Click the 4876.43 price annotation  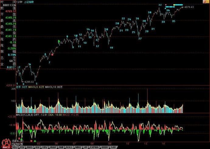pos(189,7)
